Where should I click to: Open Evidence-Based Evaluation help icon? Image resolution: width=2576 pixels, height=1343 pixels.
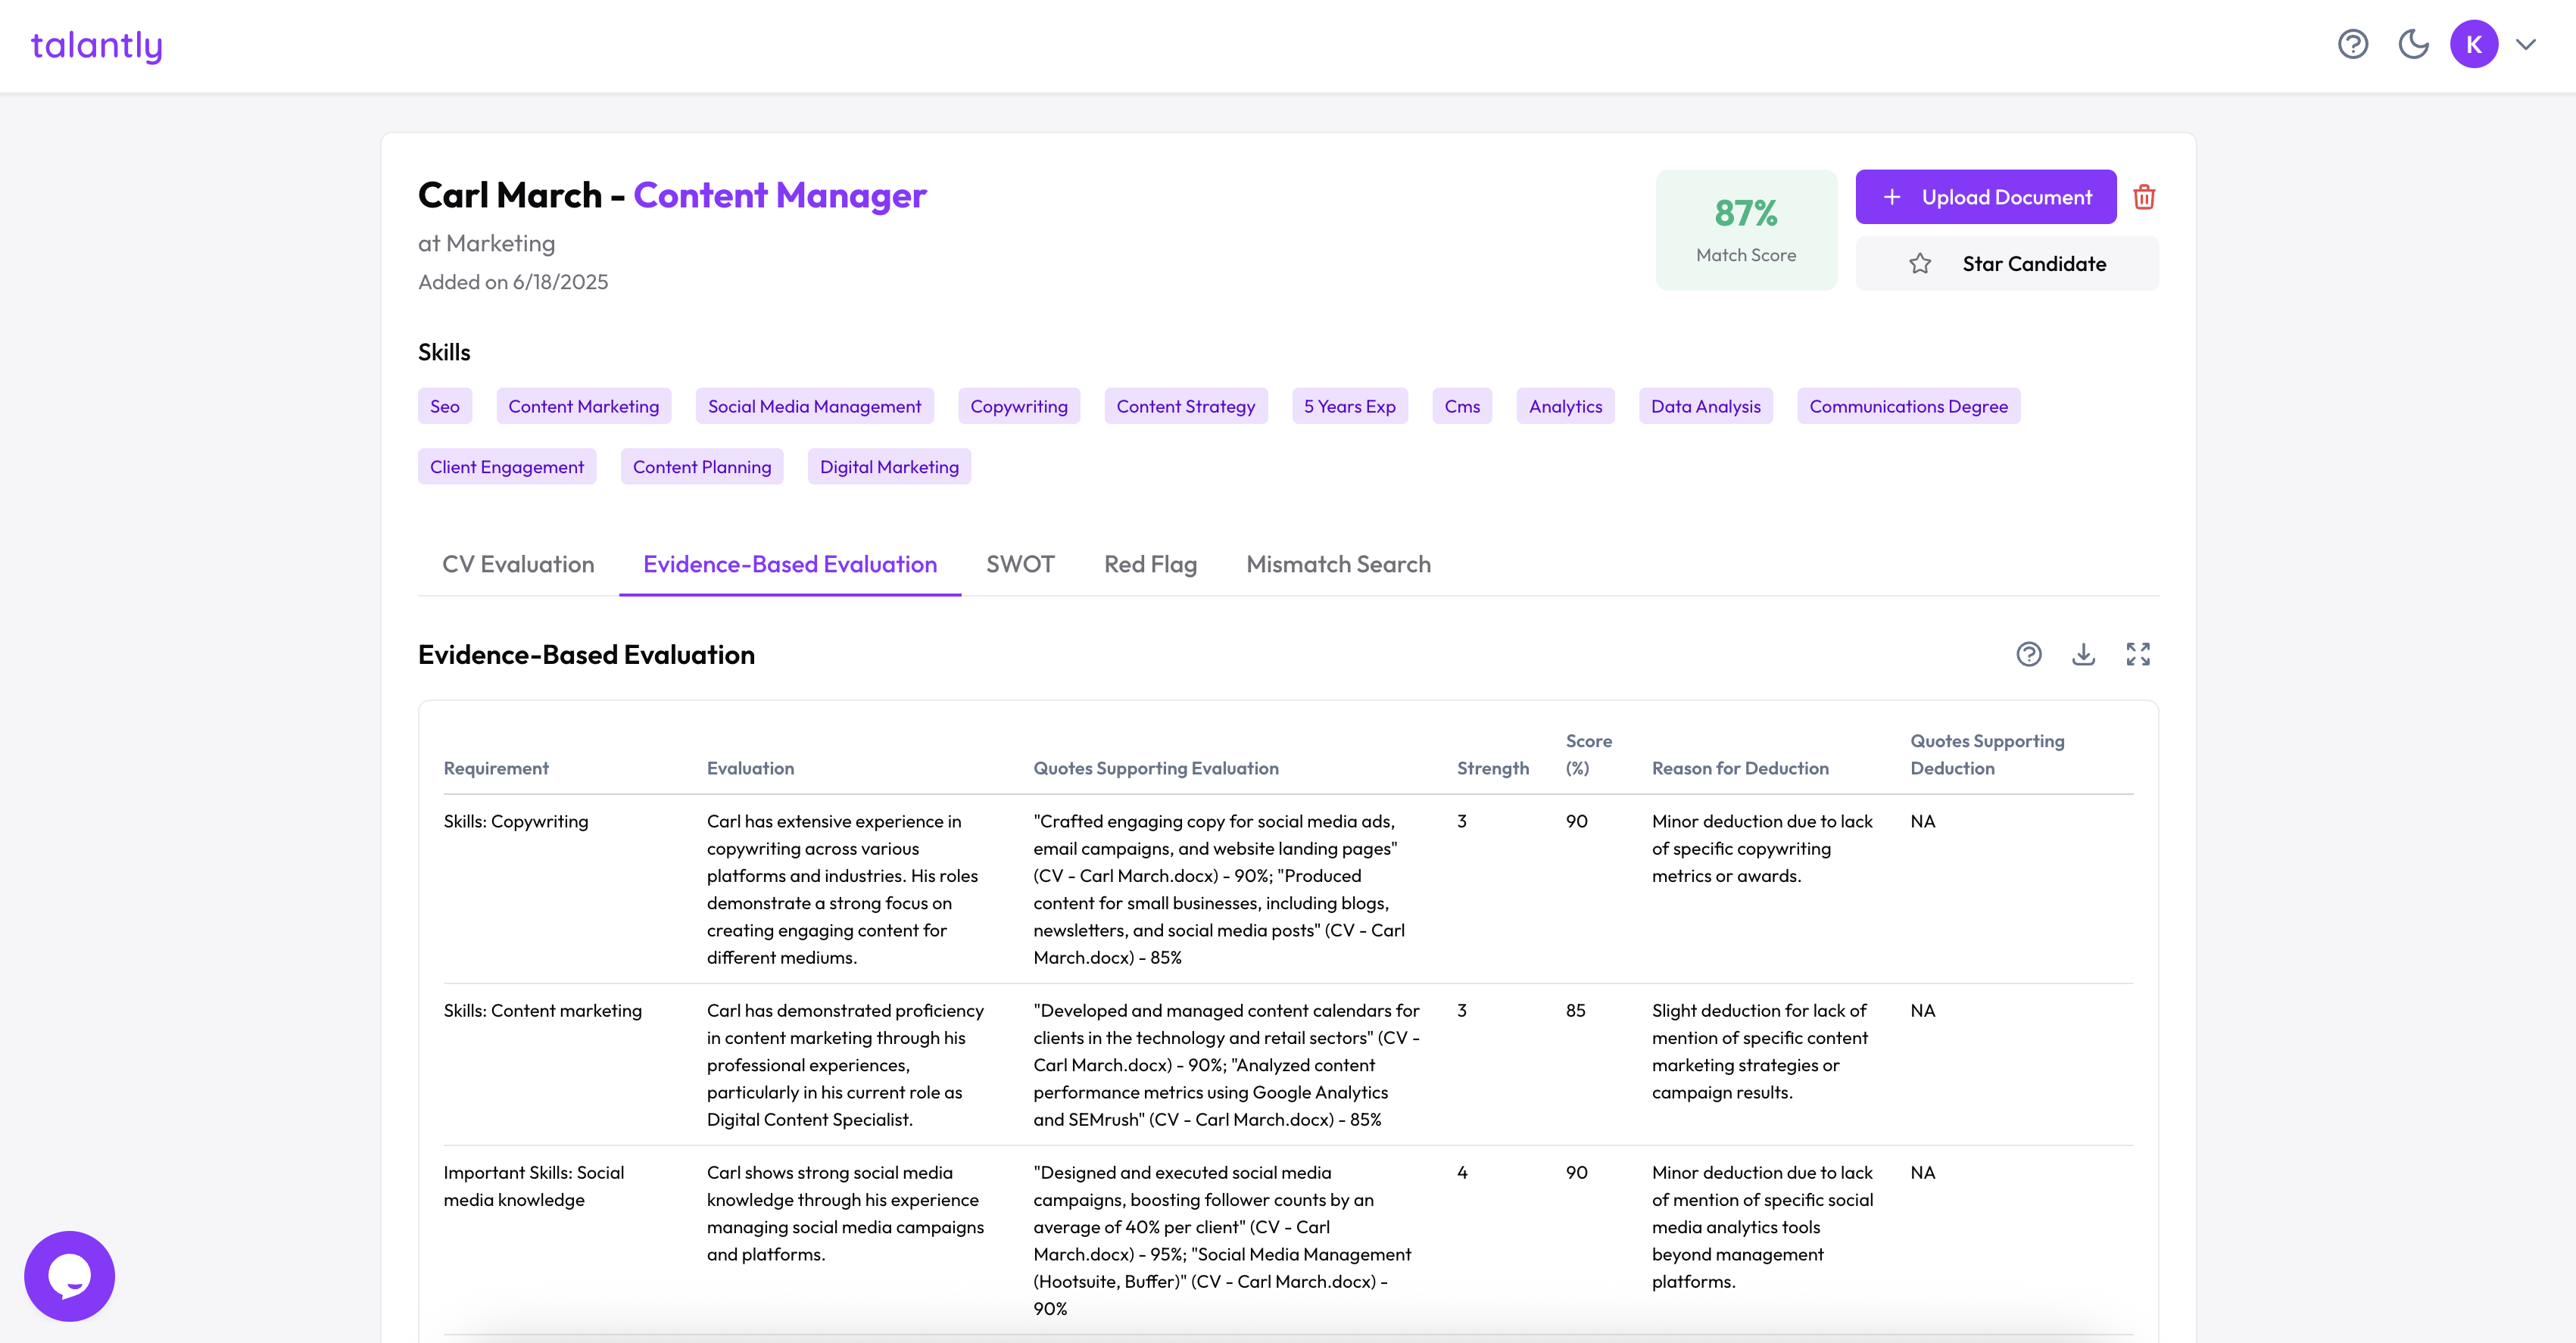pos(2028,654)
